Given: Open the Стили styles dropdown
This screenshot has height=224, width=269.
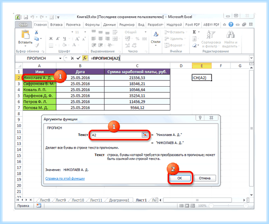Looking at the screenshot, I should (x=156, y=39).
